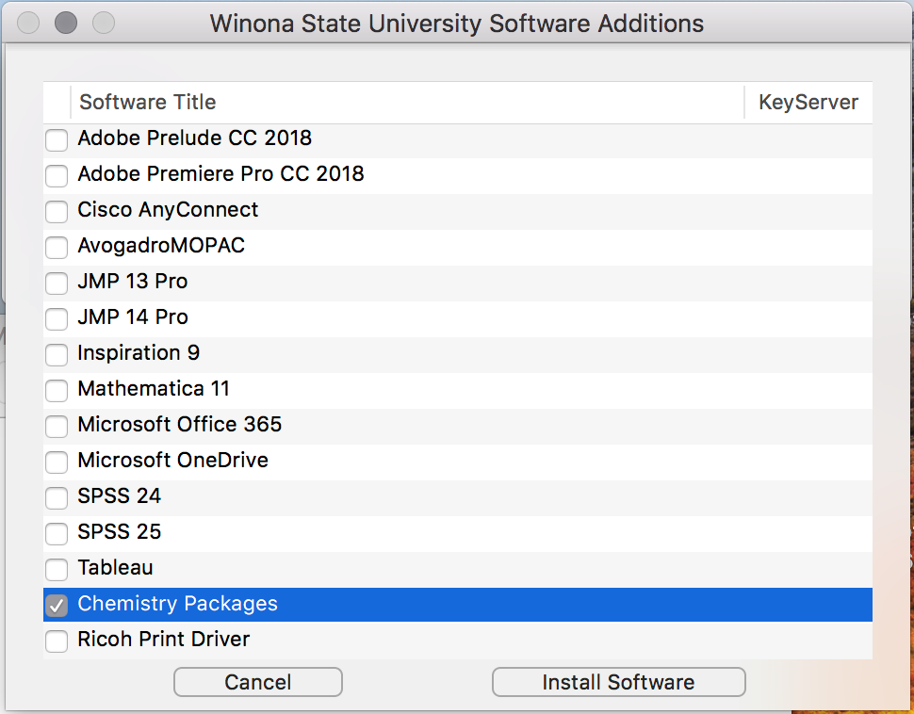Tick the SPSS 25 checkbox

(57, 534)
